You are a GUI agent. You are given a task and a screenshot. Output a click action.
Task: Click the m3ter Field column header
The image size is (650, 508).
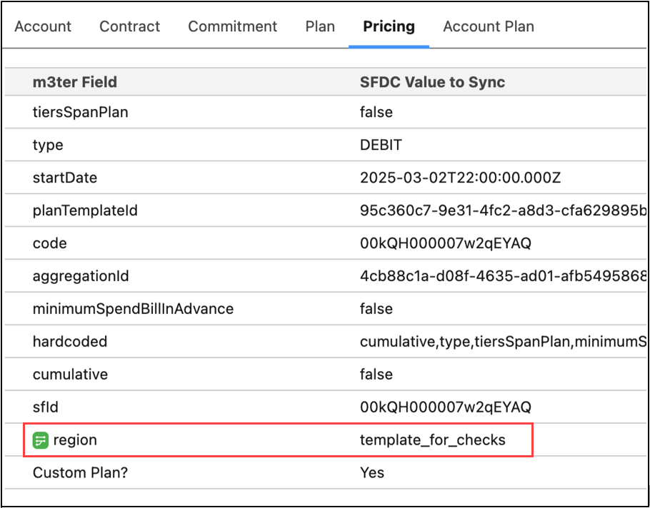[75, 82]
